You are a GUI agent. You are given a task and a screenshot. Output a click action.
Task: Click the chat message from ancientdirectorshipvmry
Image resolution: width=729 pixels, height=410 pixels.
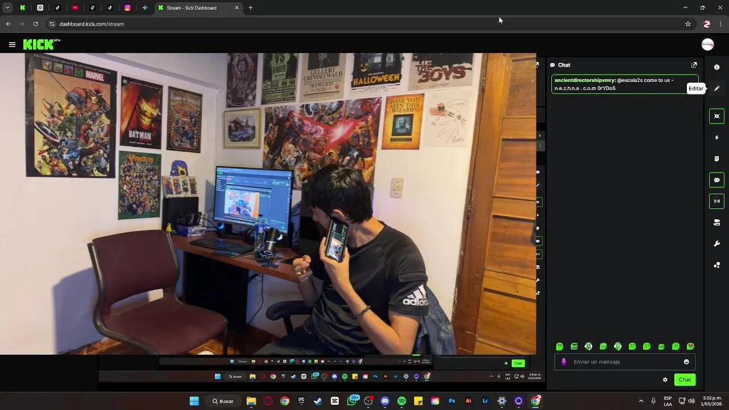click(625, 84)
